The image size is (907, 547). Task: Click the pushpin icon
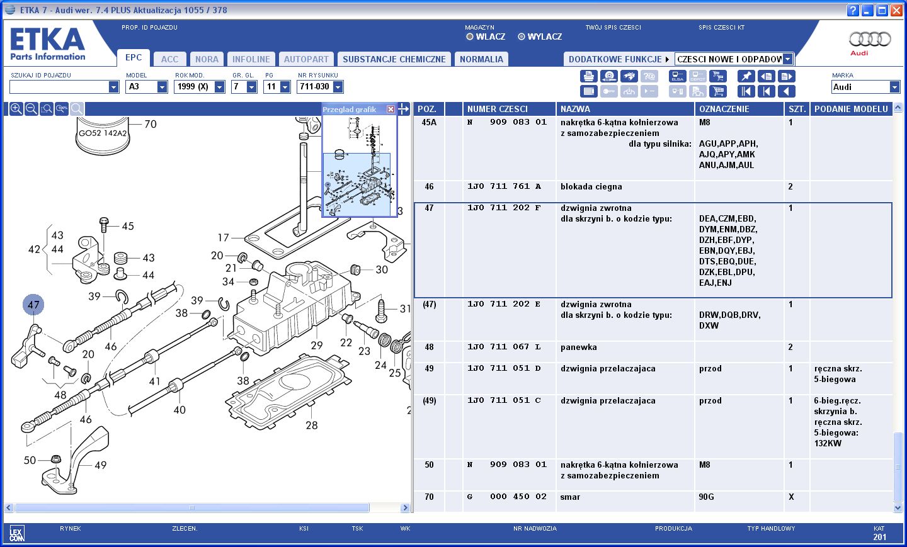tap(746, 76)
